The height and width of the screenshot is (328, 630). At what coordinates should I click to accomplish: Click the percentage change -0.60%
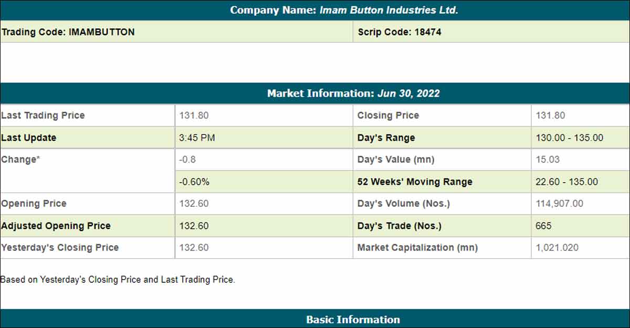(x=194, y=182)
